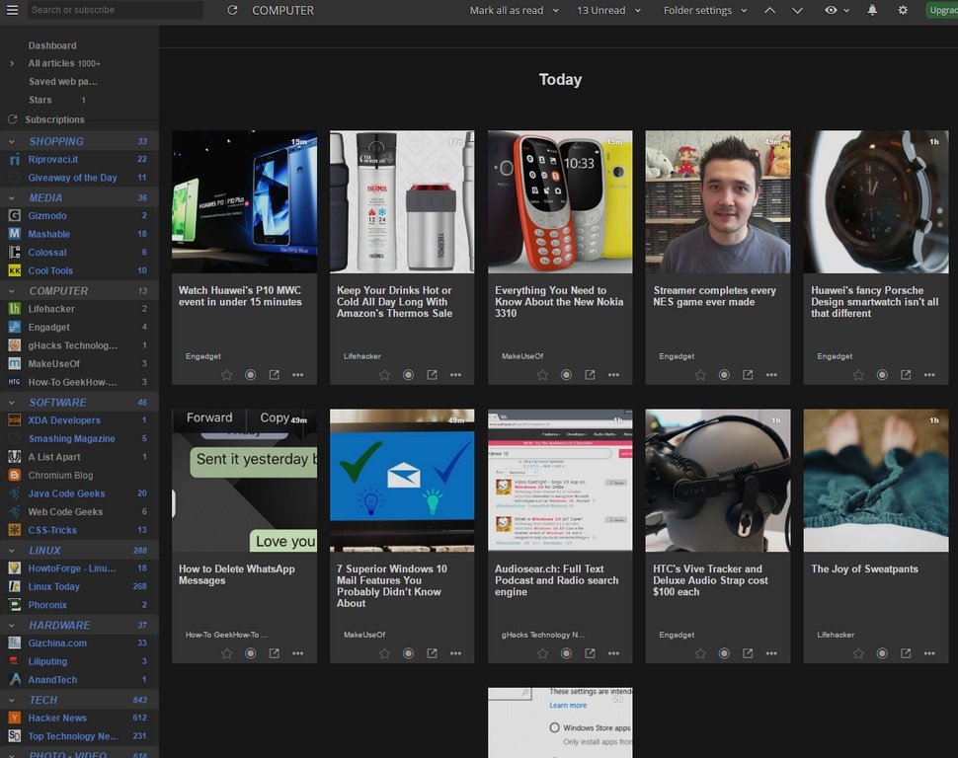The image size is (958, 758).
Task: Open more options for Joy of Sweatpants
Action: point(929,653)
